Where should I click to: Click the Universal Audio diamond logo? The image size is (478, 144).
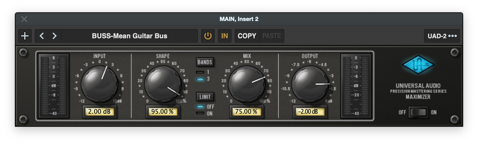click(418, 65)
